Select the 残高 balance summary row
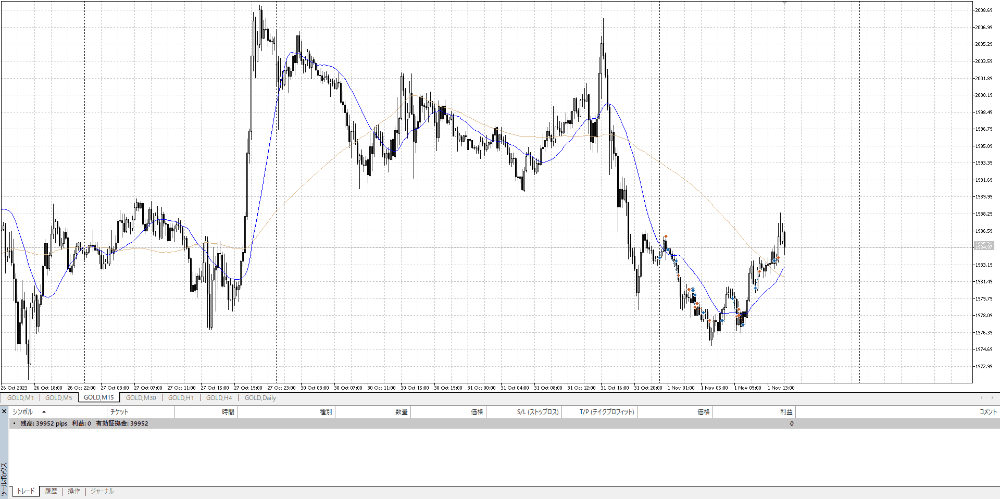1000x499 pixels. click(84, 423)
